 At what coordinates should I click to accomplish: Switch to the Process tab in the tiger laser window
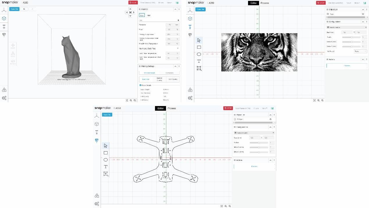point(265,3)
